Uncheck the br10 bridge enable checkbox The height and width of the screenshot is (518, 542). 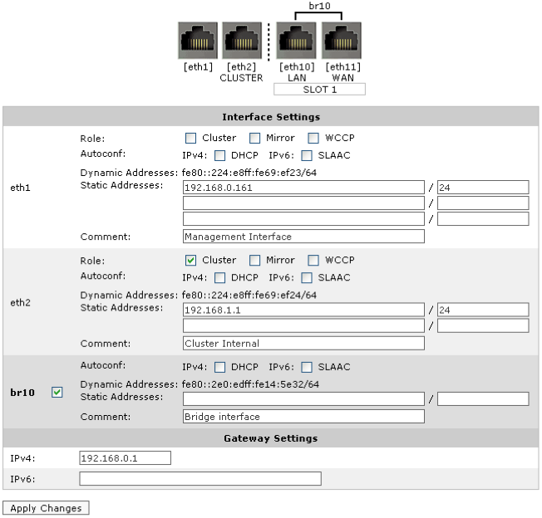pyautogui.click(x=57, y=393)
